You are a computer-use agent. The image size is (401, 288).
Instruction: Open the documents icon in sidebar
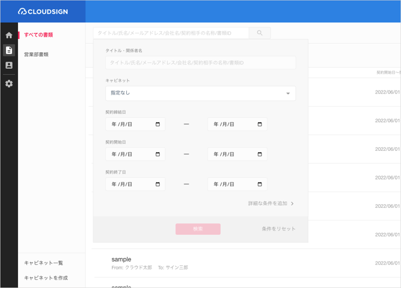[9, 50]
